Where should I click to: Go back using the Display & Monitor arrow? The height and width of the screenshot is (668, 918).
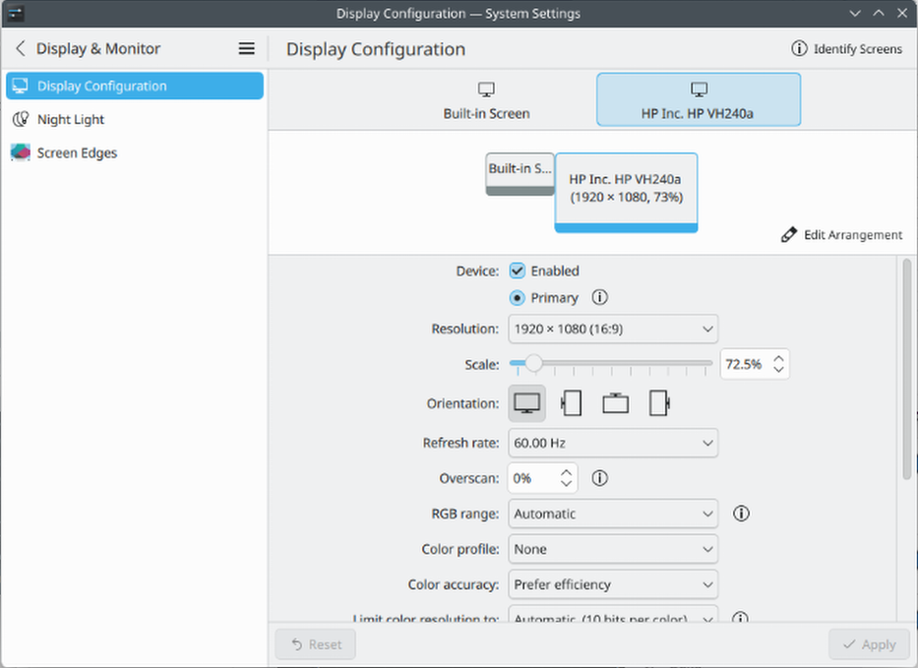click(x=21, y=49)
